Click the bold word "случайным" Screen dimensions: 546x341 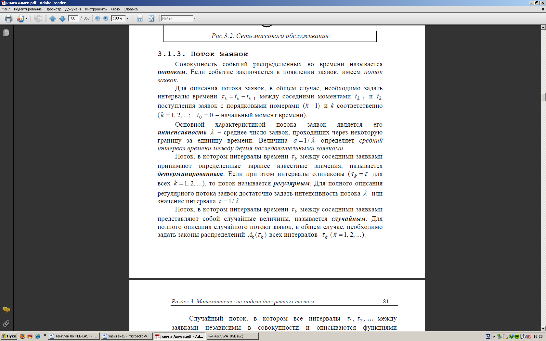(x=349, y=219)
